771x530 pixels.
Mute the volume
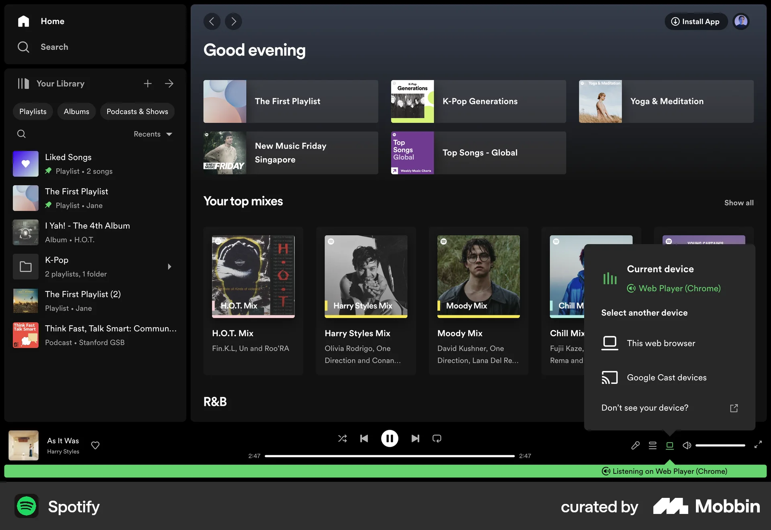[687, 445]
